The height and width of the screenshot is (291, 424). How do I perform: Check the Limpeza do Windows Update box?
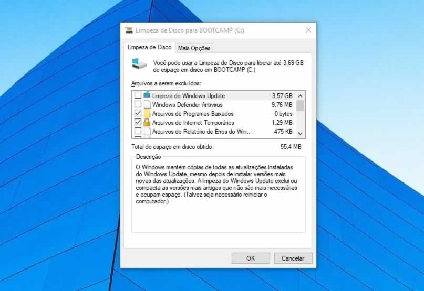click(138, 95)
